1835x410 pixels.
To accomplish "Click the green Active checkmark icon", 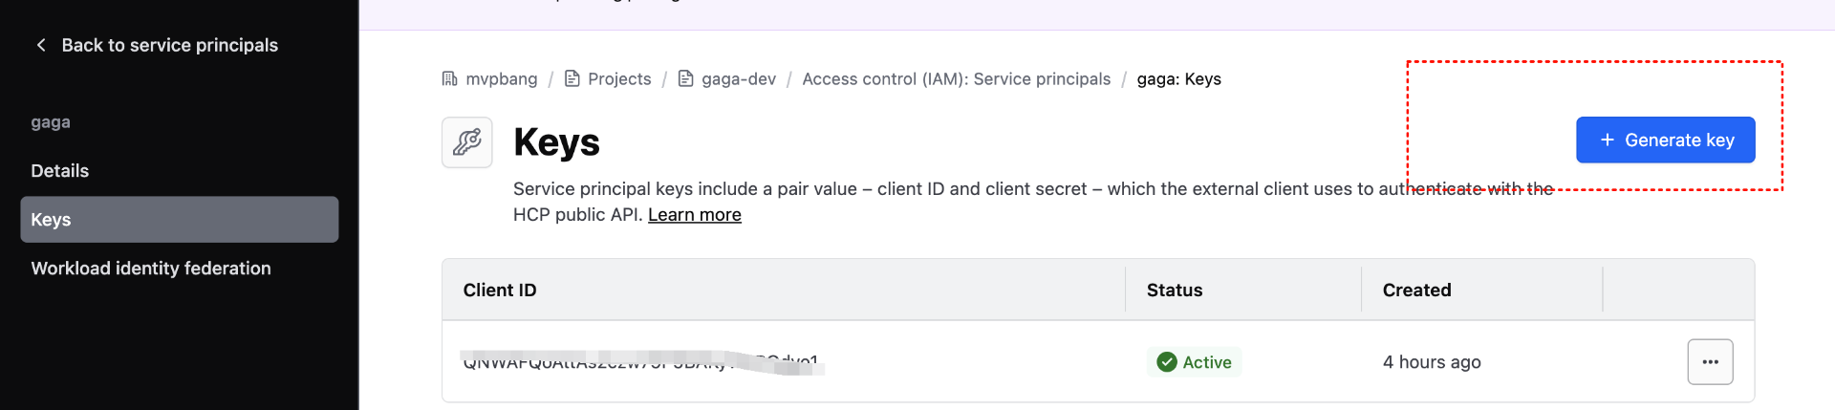I will point(1166,362).
